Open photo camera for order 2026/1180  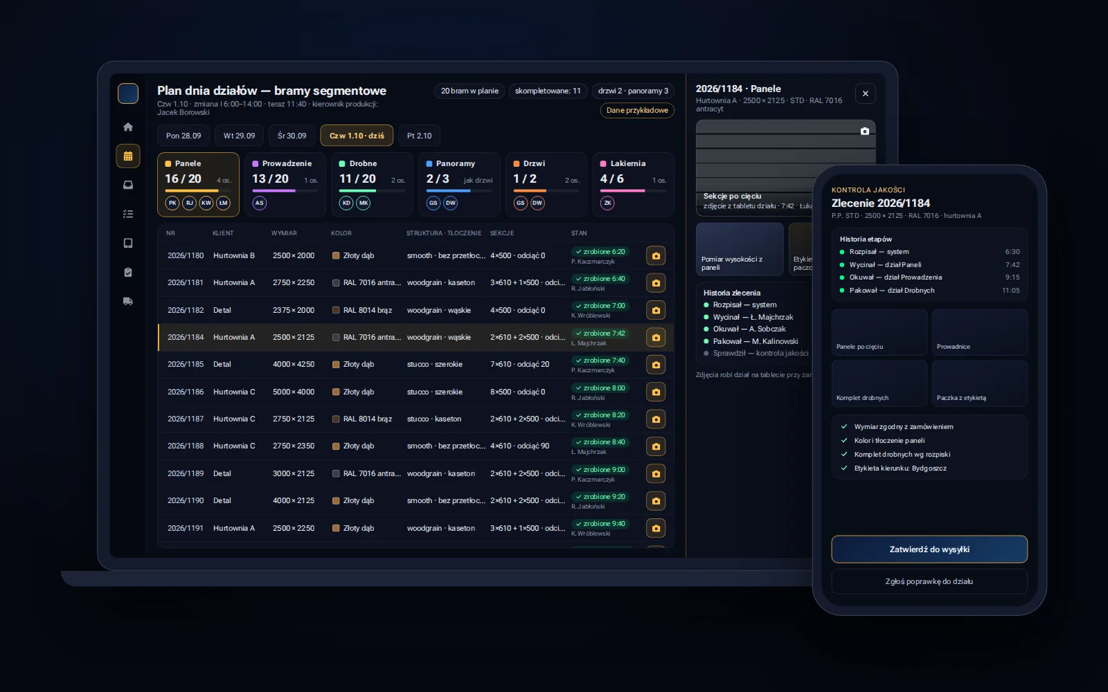pos(656,255)
